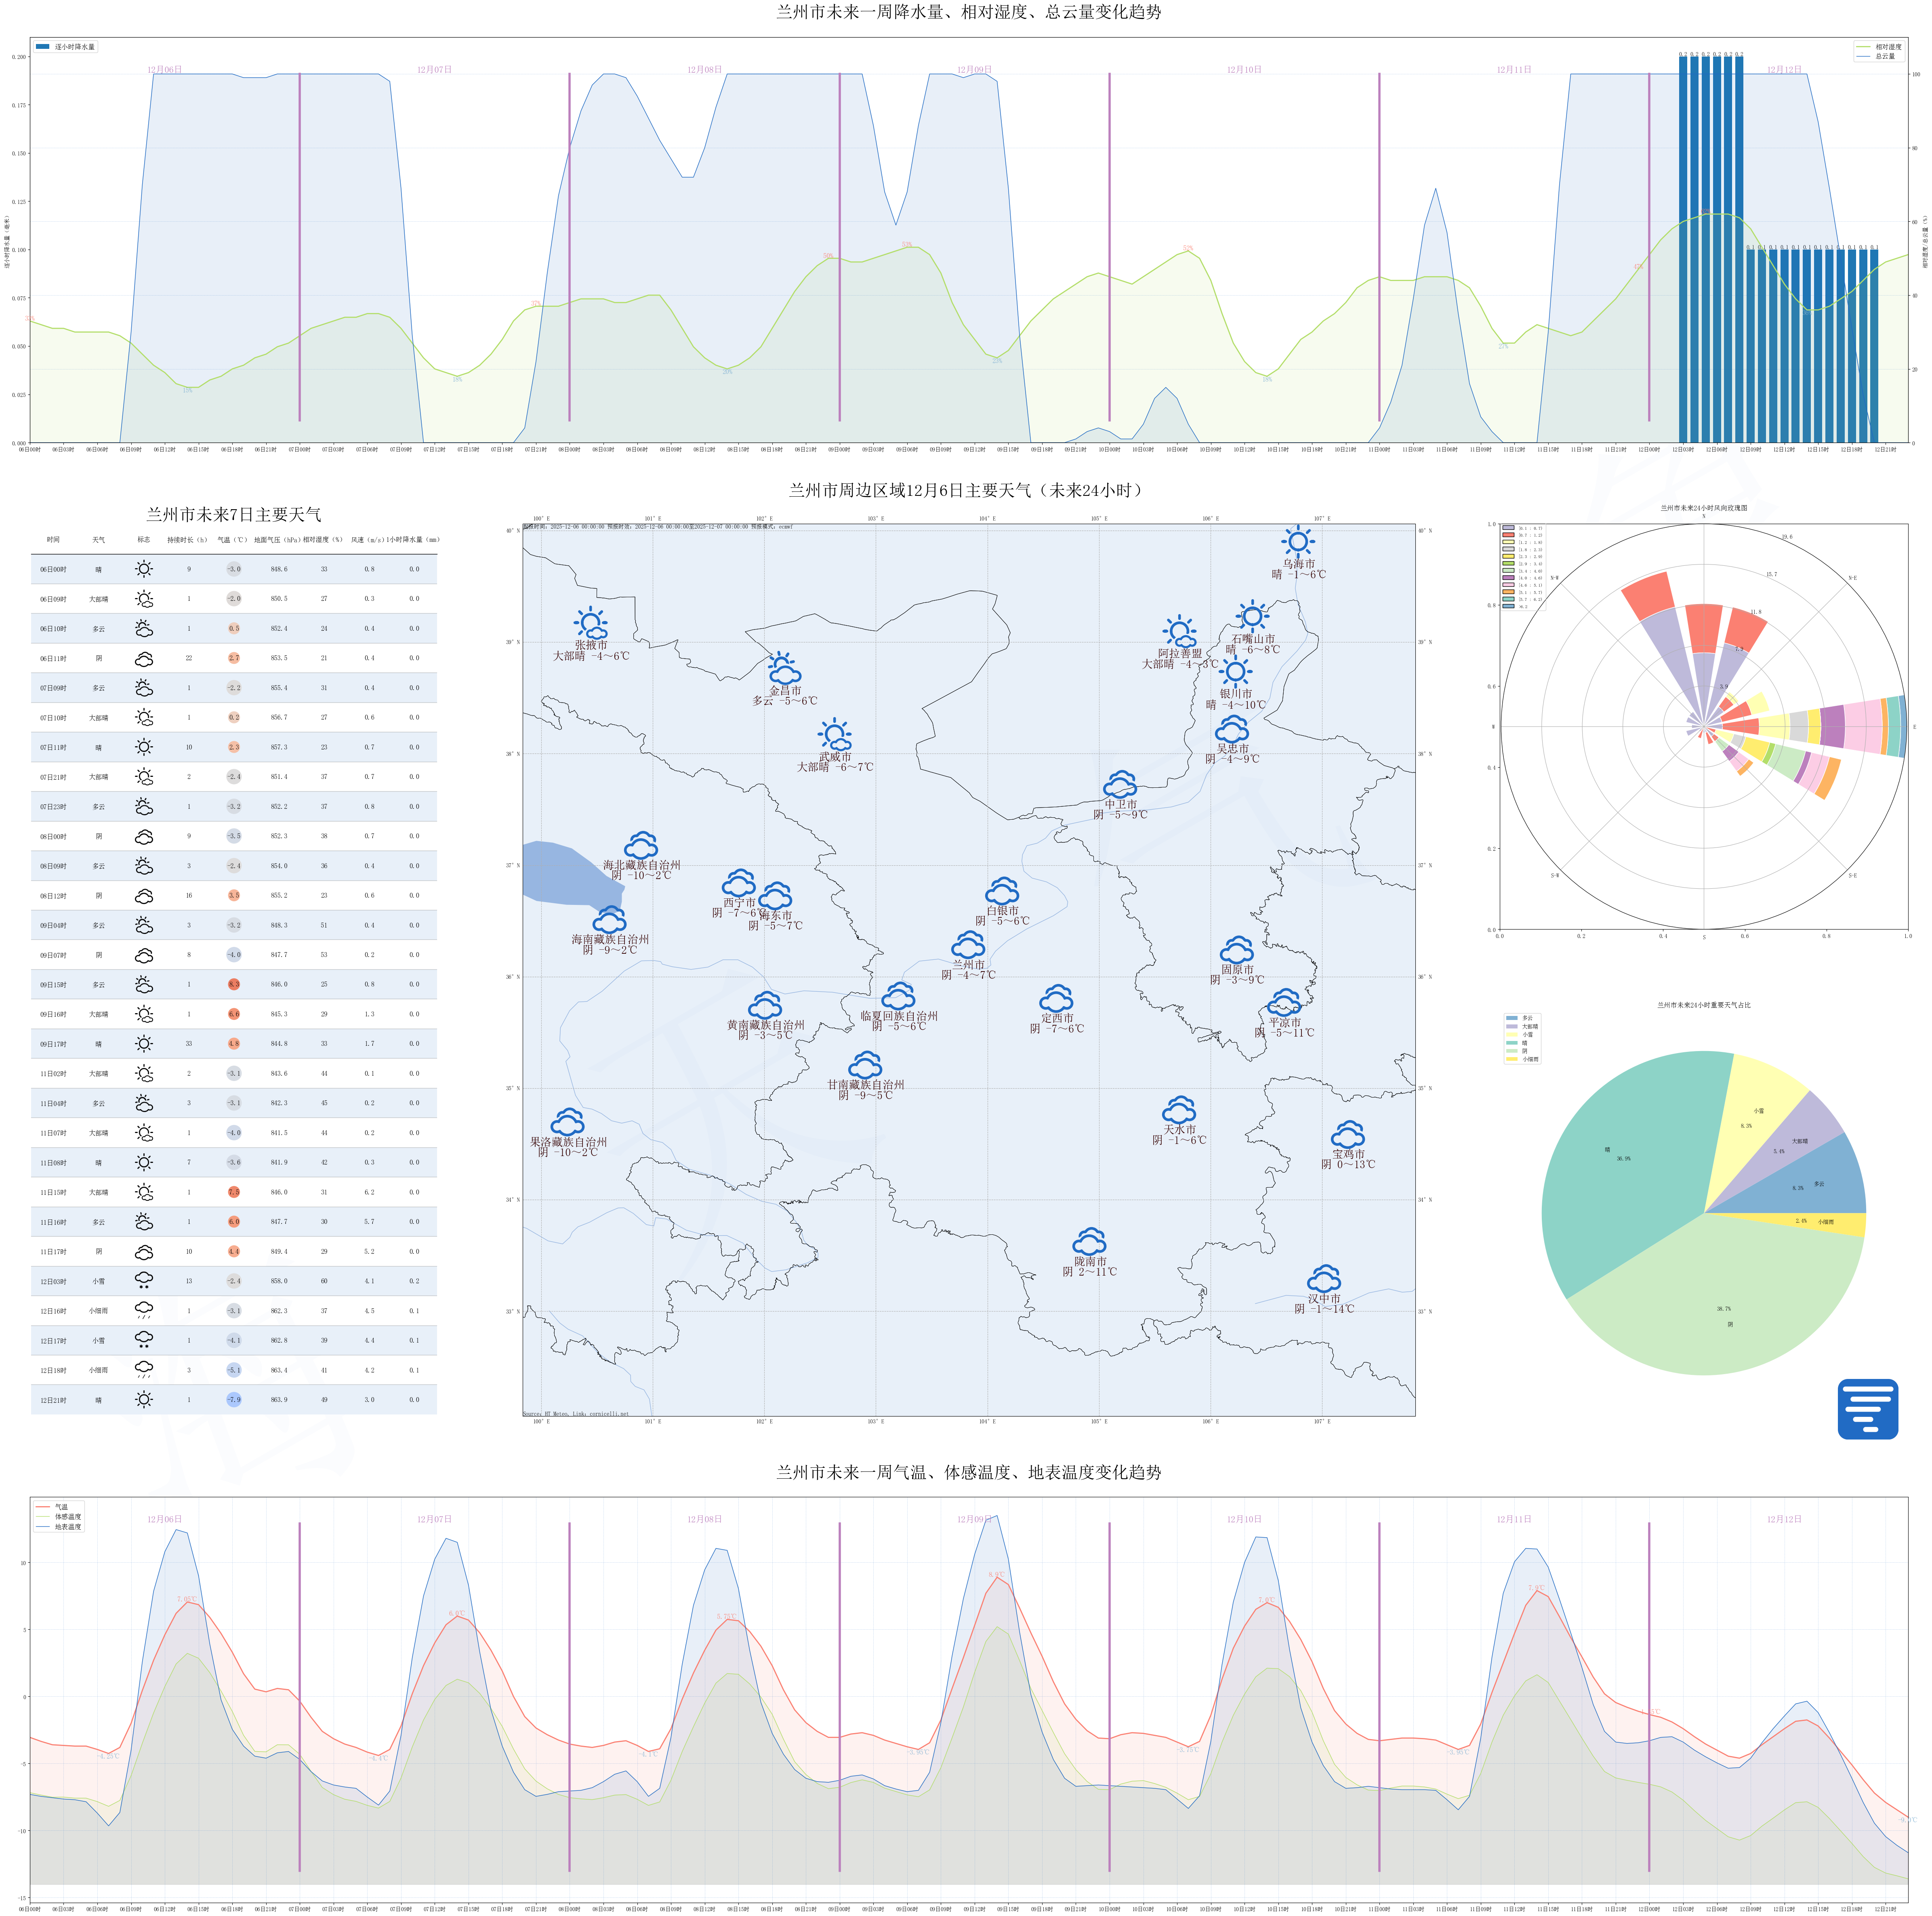Click the sunny icon over 乌海市
The height and width of the screenshot is (1916, 1932).
[x=1297, y=542]
